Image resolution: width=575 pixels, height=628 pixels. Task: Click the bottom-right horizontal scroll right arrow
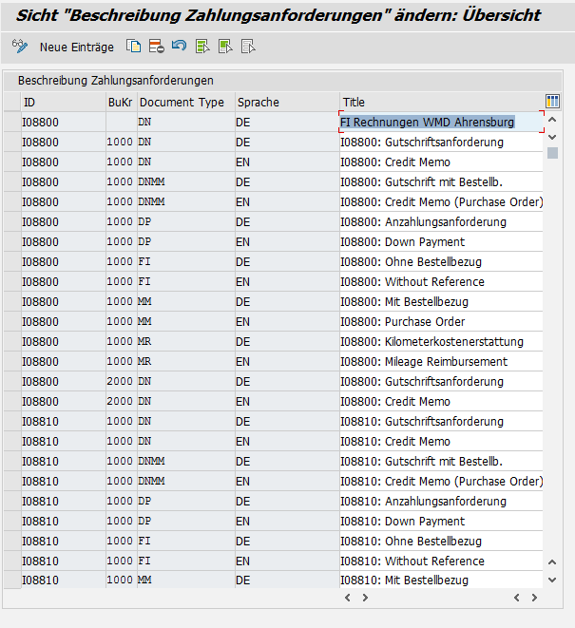534,598
